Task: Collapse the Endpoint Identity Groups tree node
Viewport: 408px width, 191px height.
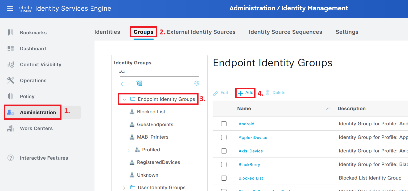Action: [x=124, y=99]
